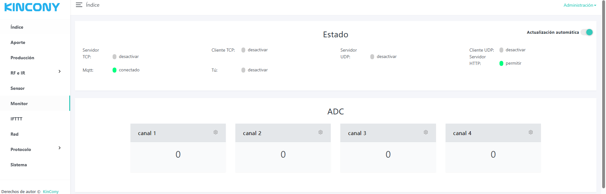
Task: Open the Administración dropdown
Action: pyautogui.click(x=580, y=5)
